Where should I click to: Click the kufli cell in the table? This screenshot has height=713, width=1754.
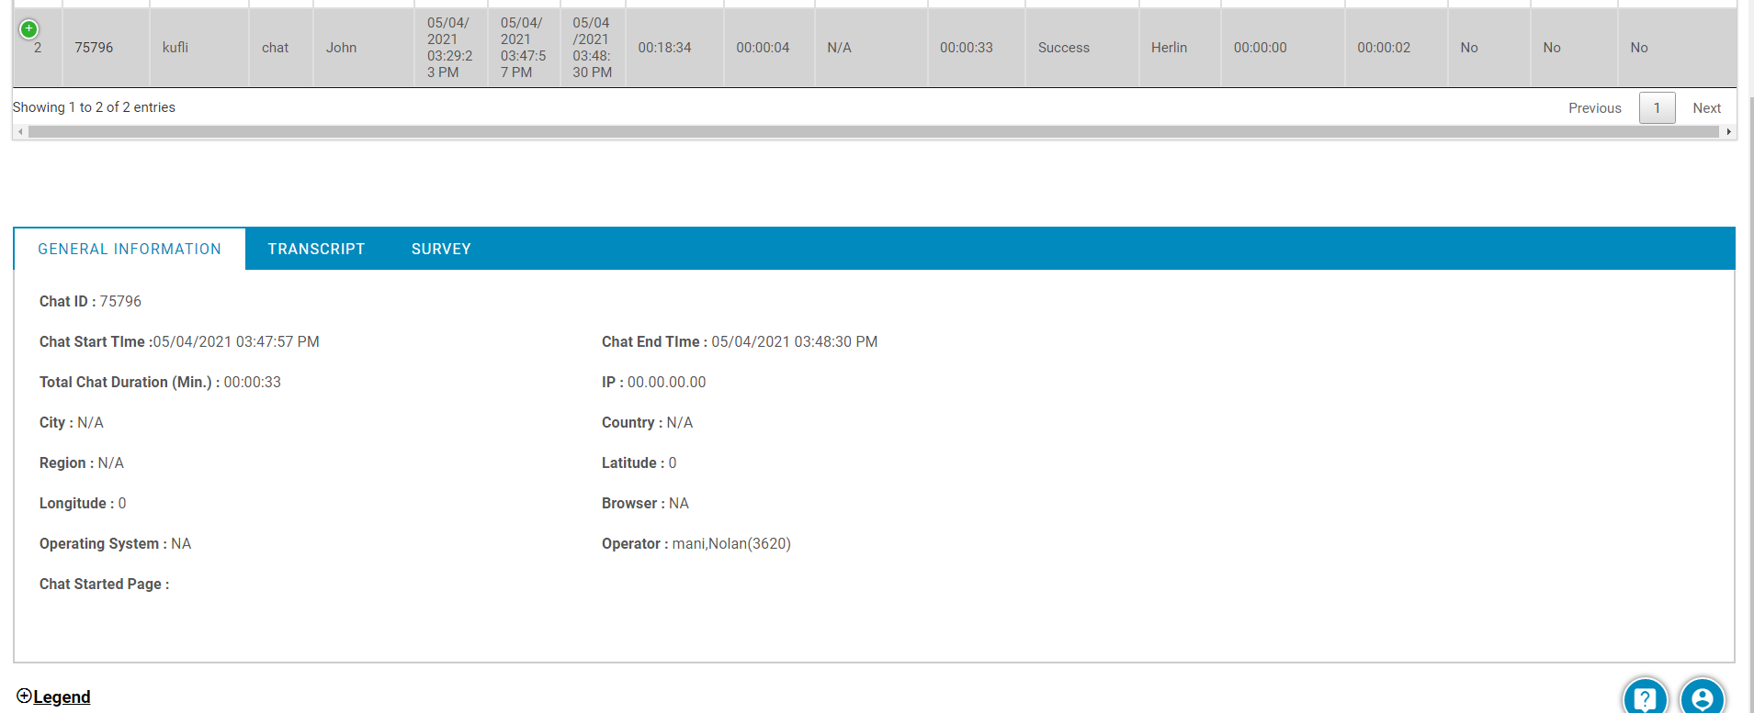click(175, 48)
